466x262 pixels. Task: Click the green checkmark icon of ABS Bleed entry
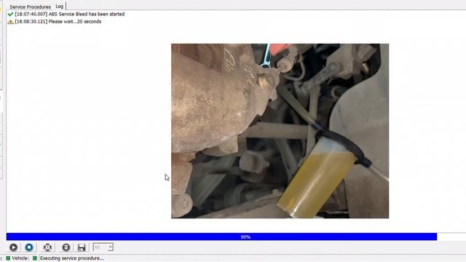(10, 15)
